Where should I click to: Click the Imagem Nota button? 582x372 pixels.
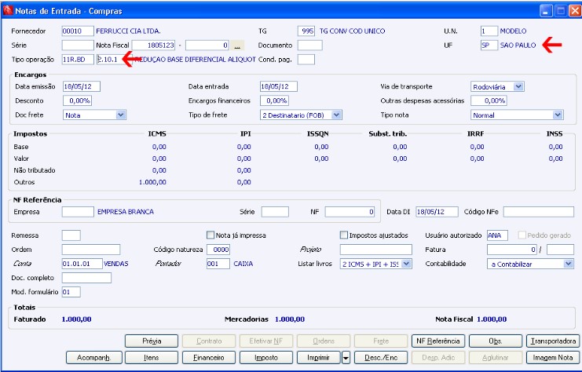553,358
